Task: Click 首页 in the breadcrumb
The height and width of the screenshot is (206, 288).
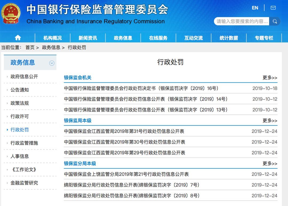Action: tap(30, 47)
